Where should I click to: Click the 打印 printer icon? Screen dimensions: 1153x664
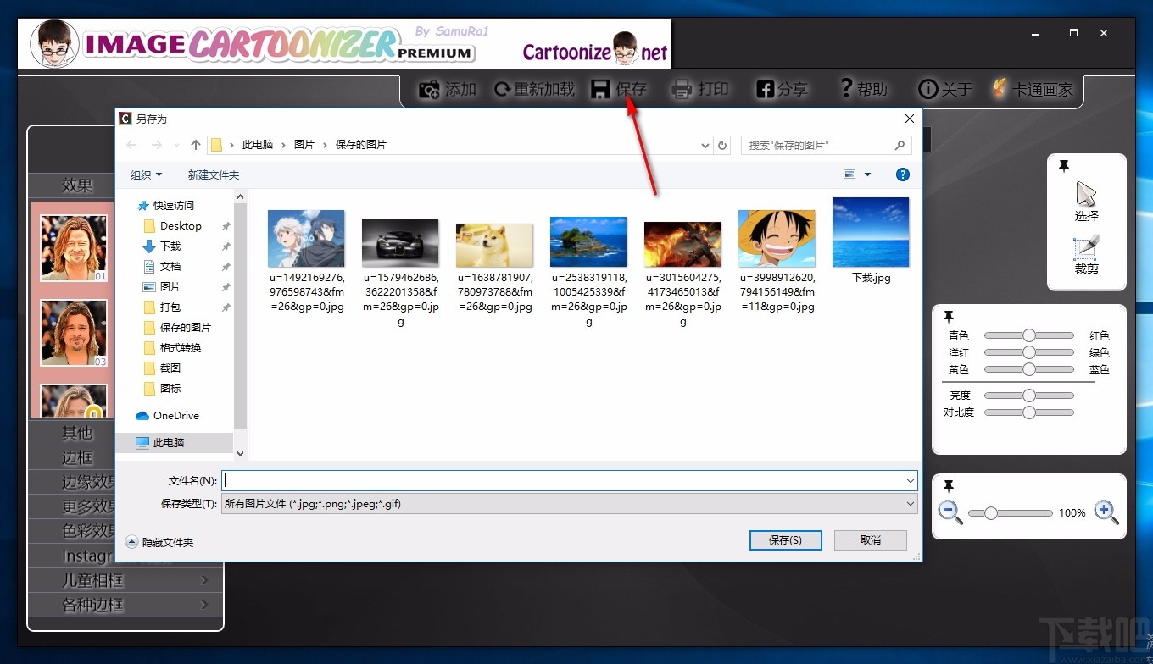click(x=682, y=89)
